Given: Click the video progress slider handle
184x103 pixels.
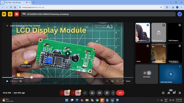Looking at the screenshot, I should pyautogui.click(x=32, y=78).
